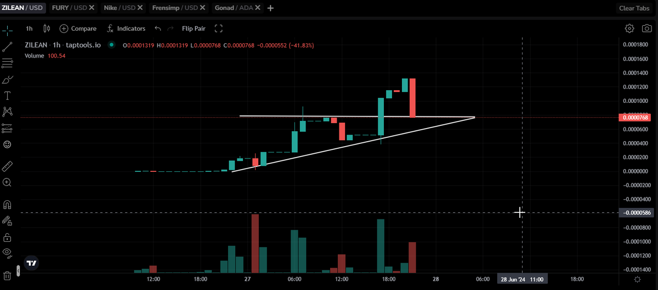
Task: Click the -41.83% change value
Action: point(300,45)
